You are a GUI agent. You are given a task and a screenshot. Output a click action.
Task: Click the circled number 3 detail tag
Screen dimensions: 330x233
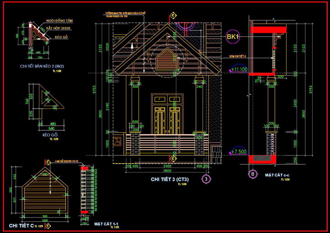tap(206, 179)
